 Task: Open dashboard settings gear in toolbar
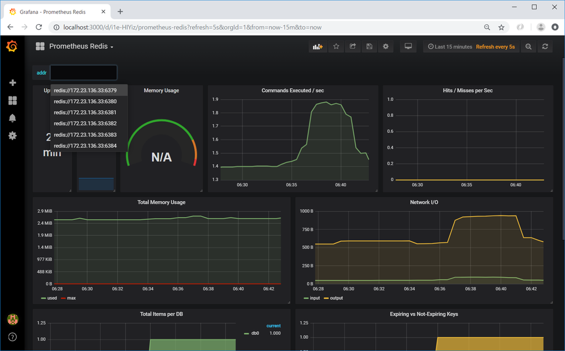386,46
